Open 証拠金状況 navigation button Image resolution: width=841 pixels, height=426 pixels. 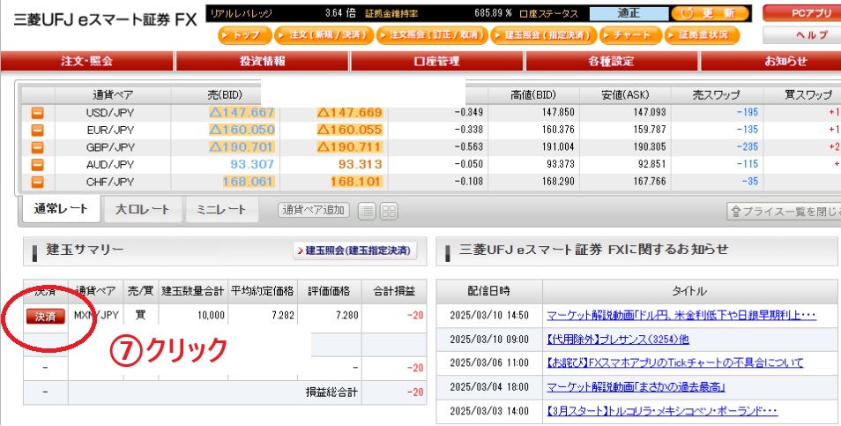pos(702,35)
